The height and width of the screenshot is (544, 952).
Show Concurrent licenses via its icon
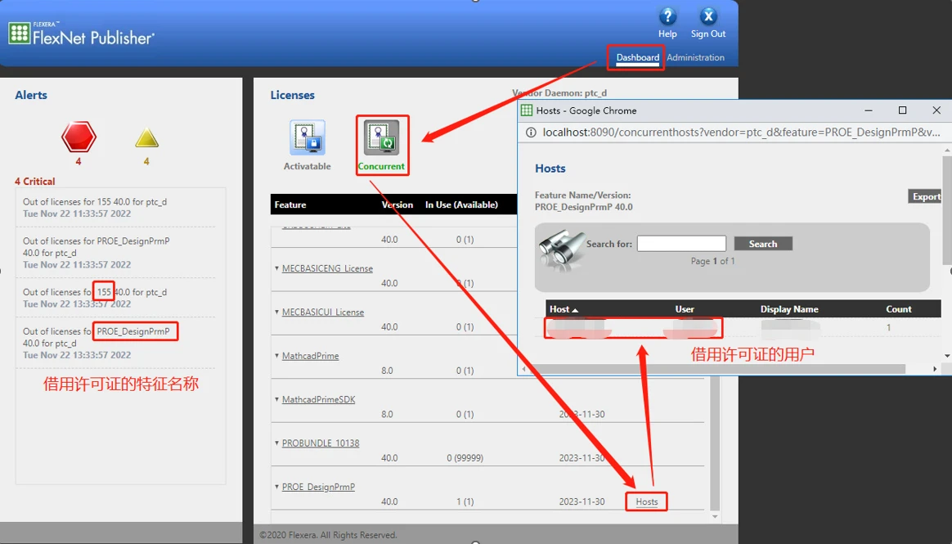[382, 137]
